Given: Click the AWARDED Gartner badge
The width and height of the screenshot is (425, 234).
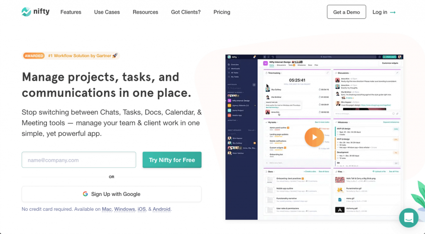Looking at the screenshot, I should (71, 56).
